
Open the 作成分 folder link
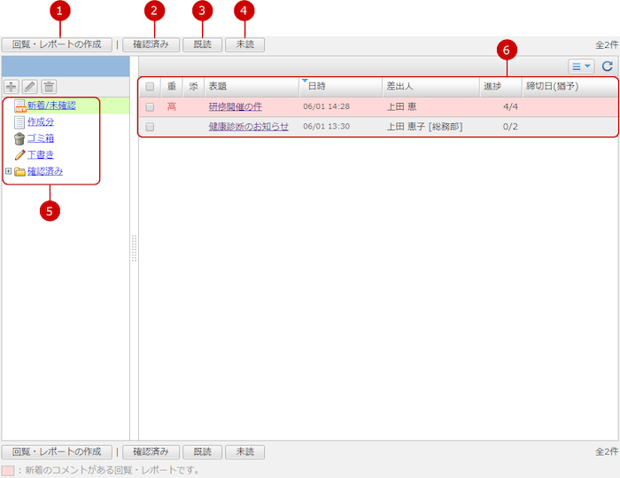point(41,122)
